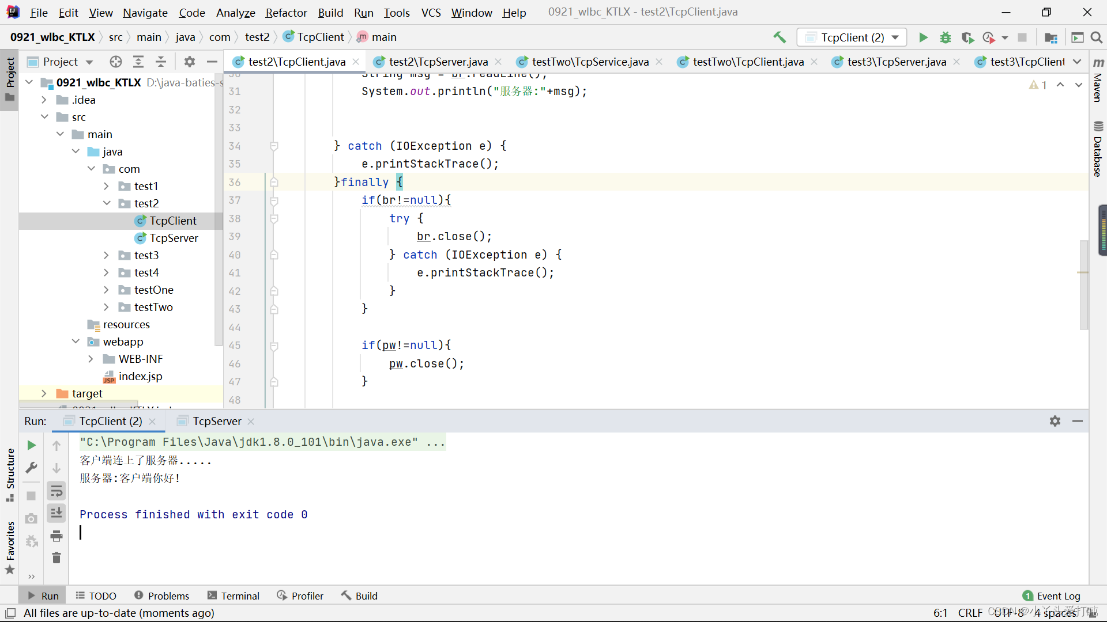Print console output icon

(57, 536)
